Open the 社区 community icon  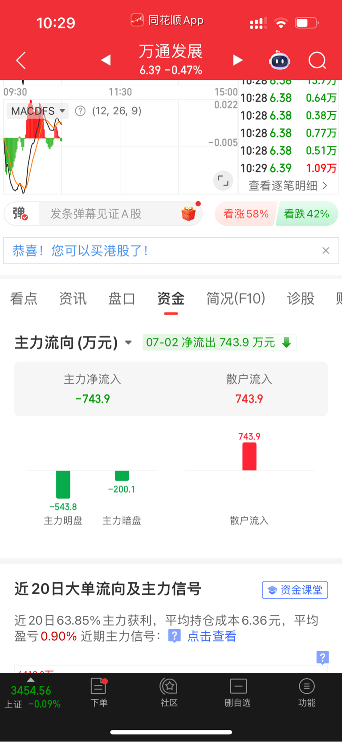(169, 692)
